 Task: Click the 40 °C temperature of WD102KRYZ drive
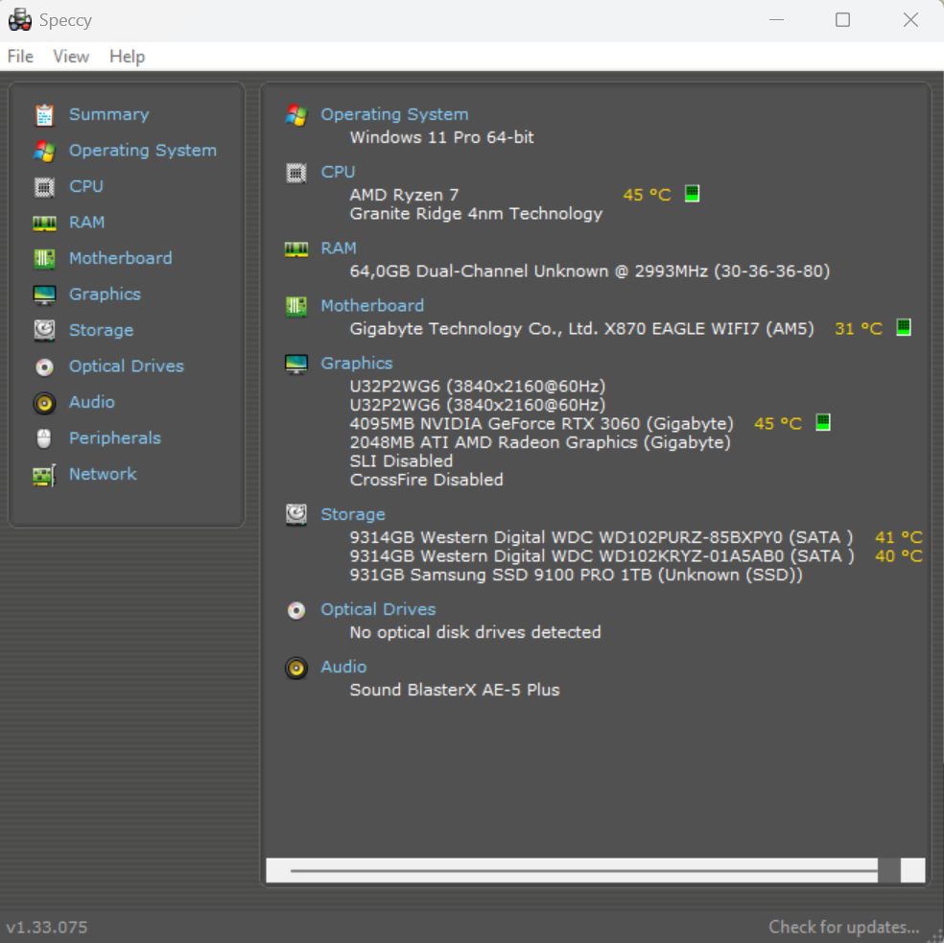(x=899, y=555)
